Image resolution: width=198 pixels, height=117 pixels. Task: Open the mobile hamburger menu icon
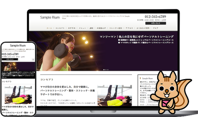coord(33,59)
